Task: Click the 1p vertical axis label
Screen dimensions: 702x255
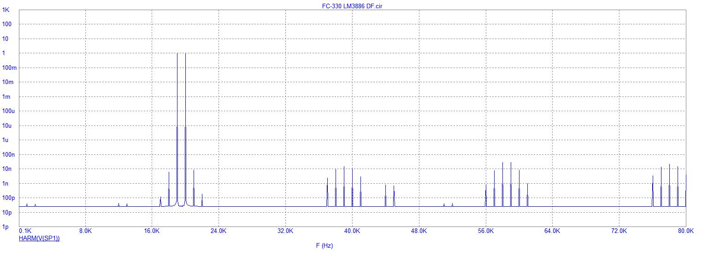Action: pos(6,227)
